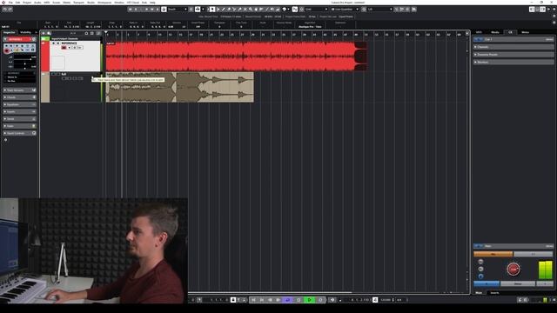Open Inspector settings gear at the bottom
Viewport: 557px width, 313px height.
(x=5, y=140)
